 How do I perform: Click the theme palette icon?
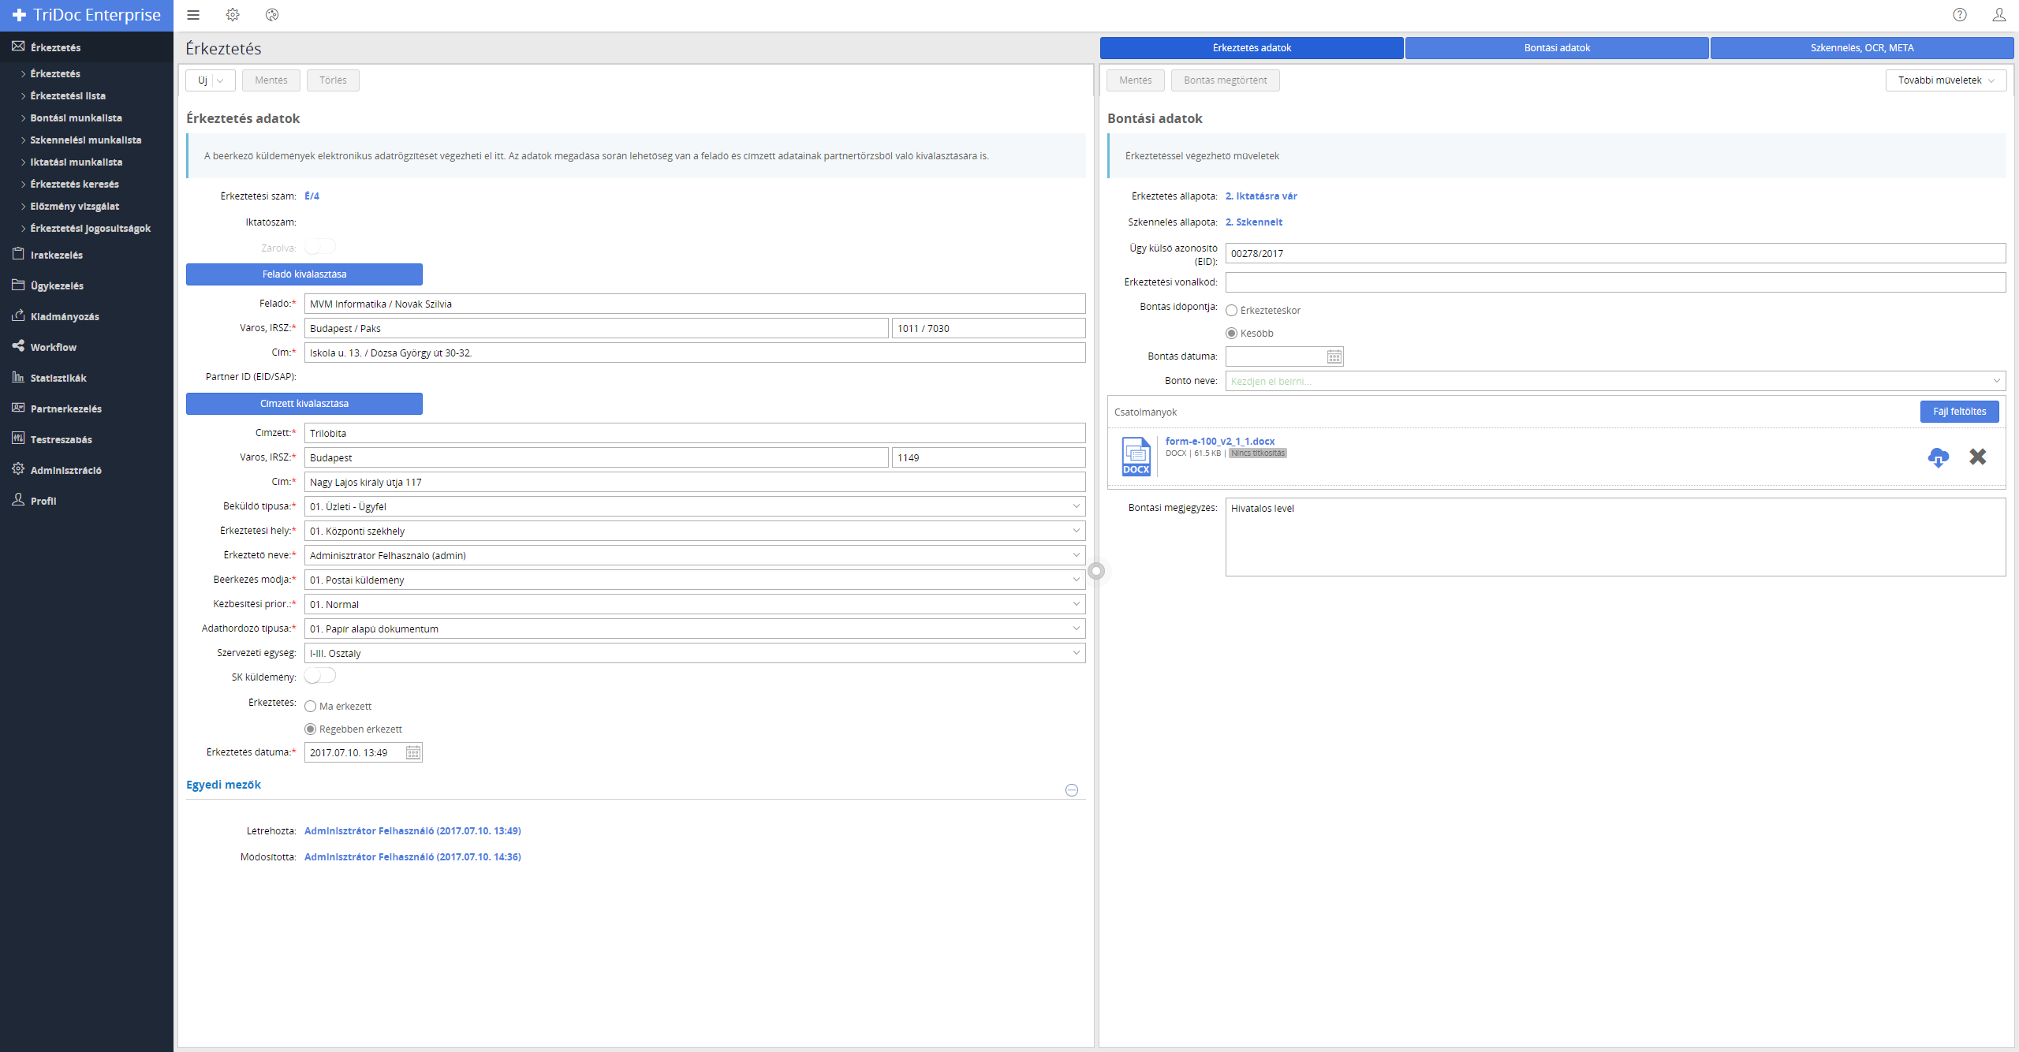272,15
